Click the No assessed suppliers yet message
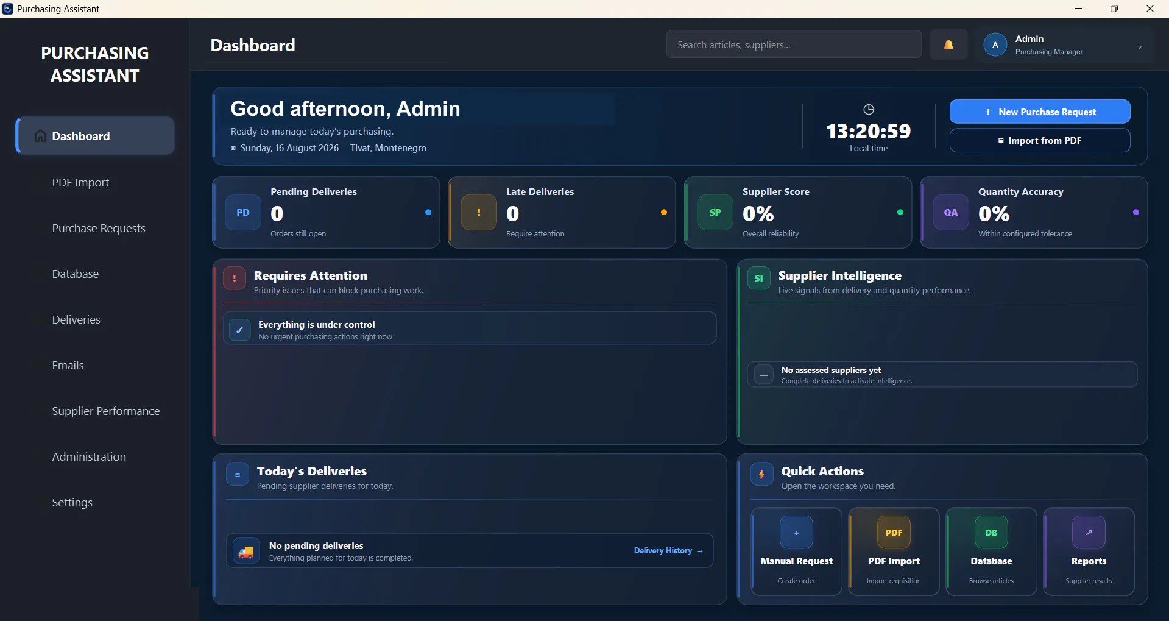 pyautogui.click(x=831, y=370)
